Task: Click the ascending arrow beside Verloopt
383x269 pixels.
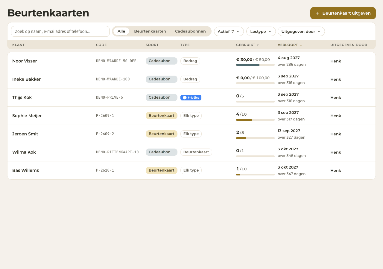Action: click(301, 45)
